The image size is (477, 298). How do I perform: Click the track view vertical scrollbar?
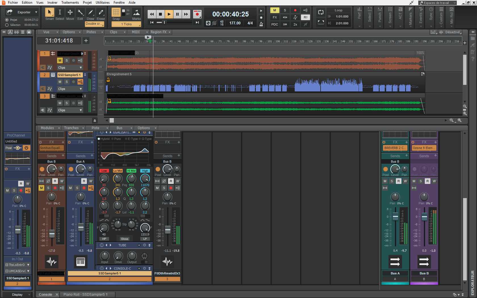pyautogui.click(x=465, y=70)
